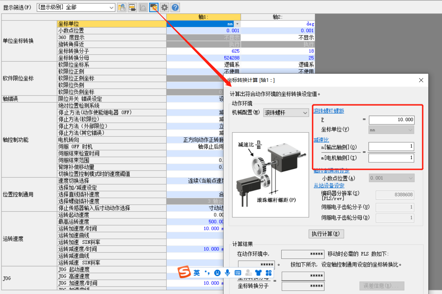Click the second toolbar icon with yellow table
The image size is (442, 294).
click(132, 7)
